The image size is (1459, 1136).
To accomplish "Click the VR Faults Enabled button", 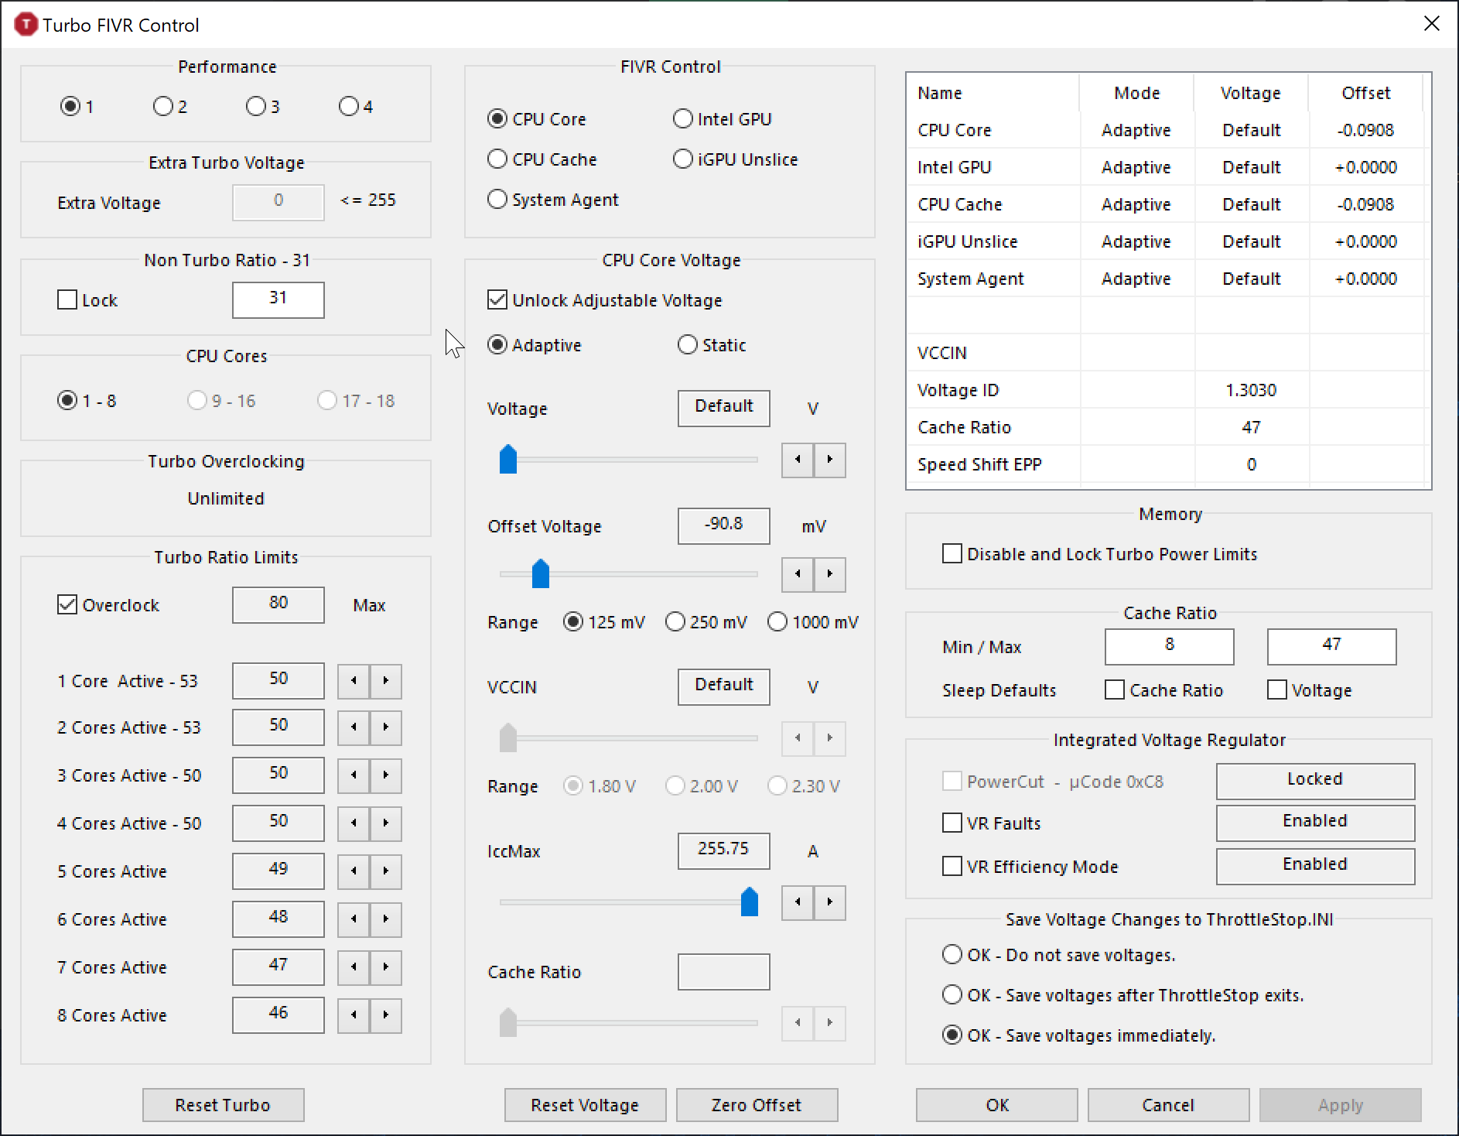I will pos(1315,823).
